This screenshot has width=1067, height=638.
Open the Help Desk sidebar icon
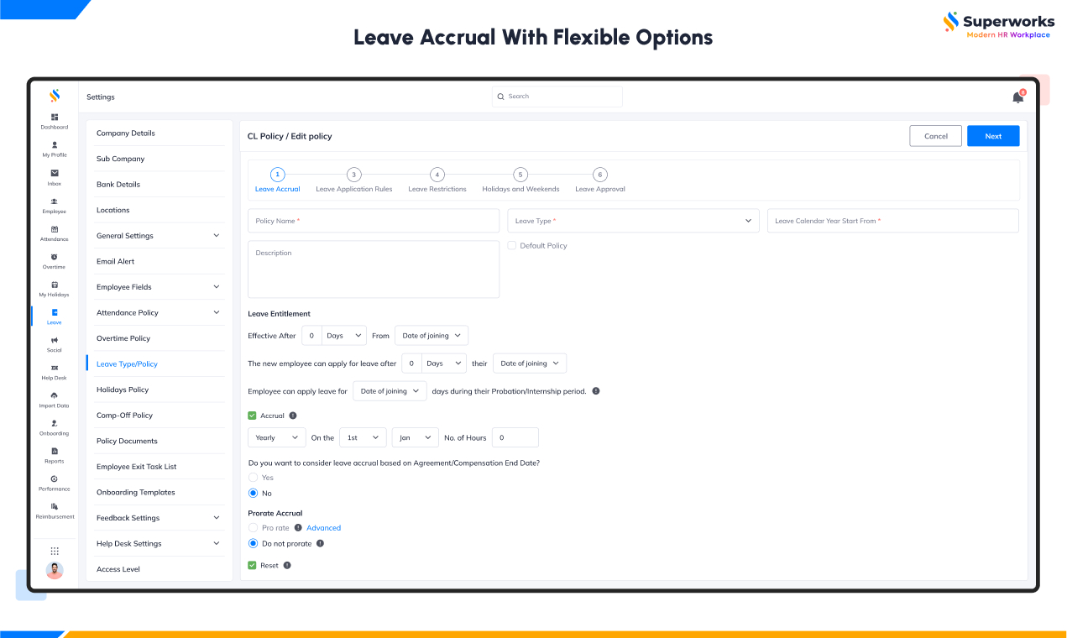(x=55, y=368)
